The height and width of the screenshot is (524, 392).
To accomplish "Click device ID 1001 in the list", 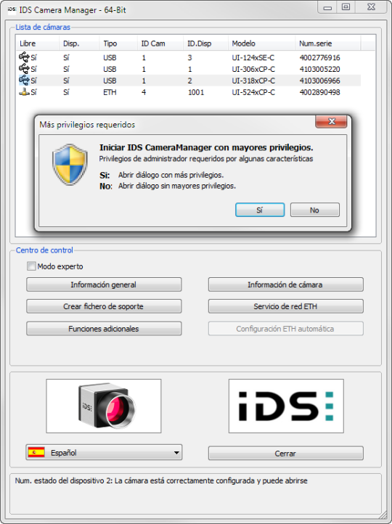I will pyautogui.click(x=196, y=92).
